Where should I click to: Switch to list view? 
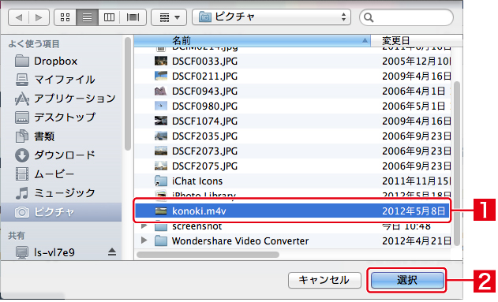[x=87, y=17]
